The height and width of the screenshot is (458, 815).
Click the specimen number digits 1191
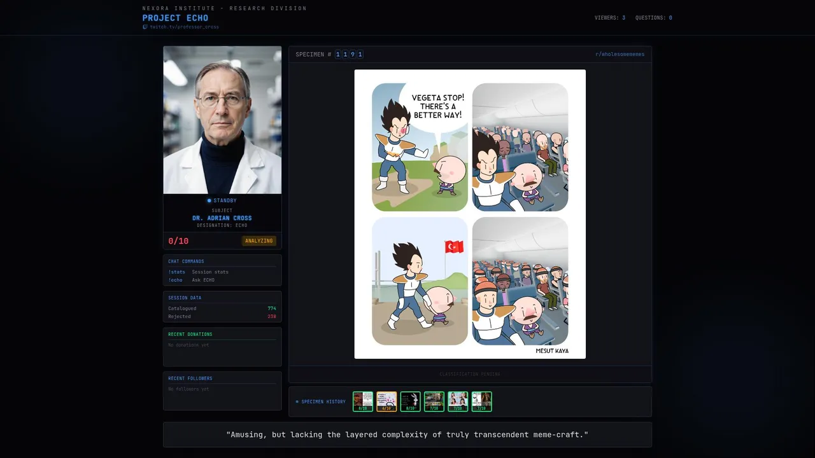pos(349,55)
